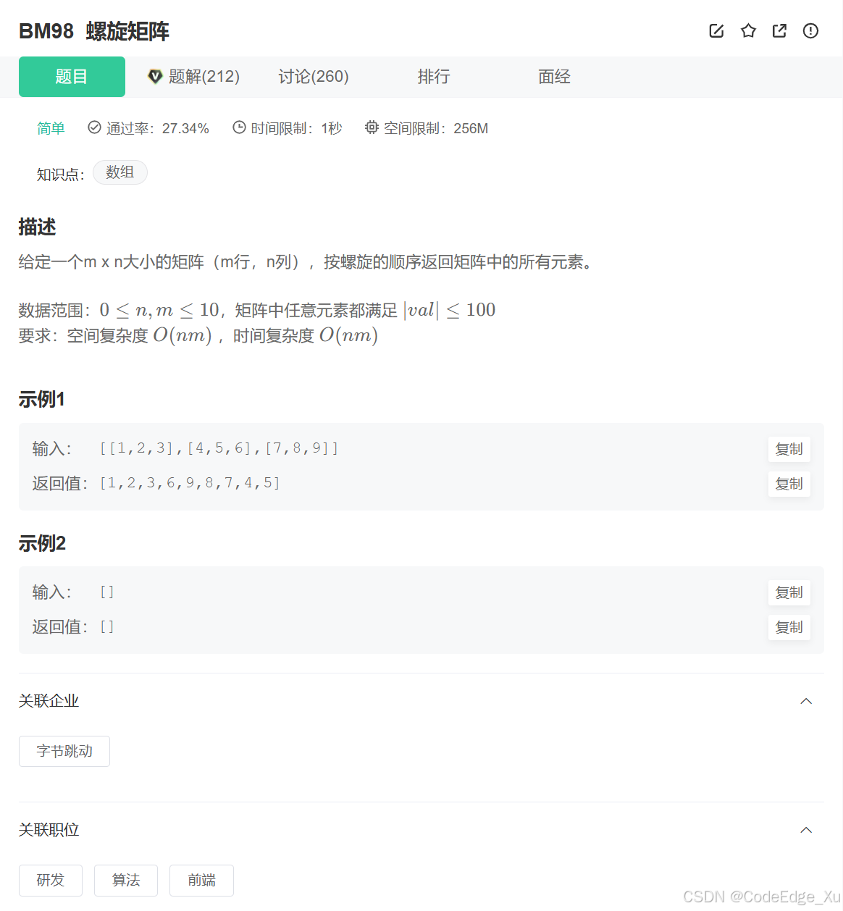Star this problem to favorite it
The image size is (843, 911).
(747, 30)
